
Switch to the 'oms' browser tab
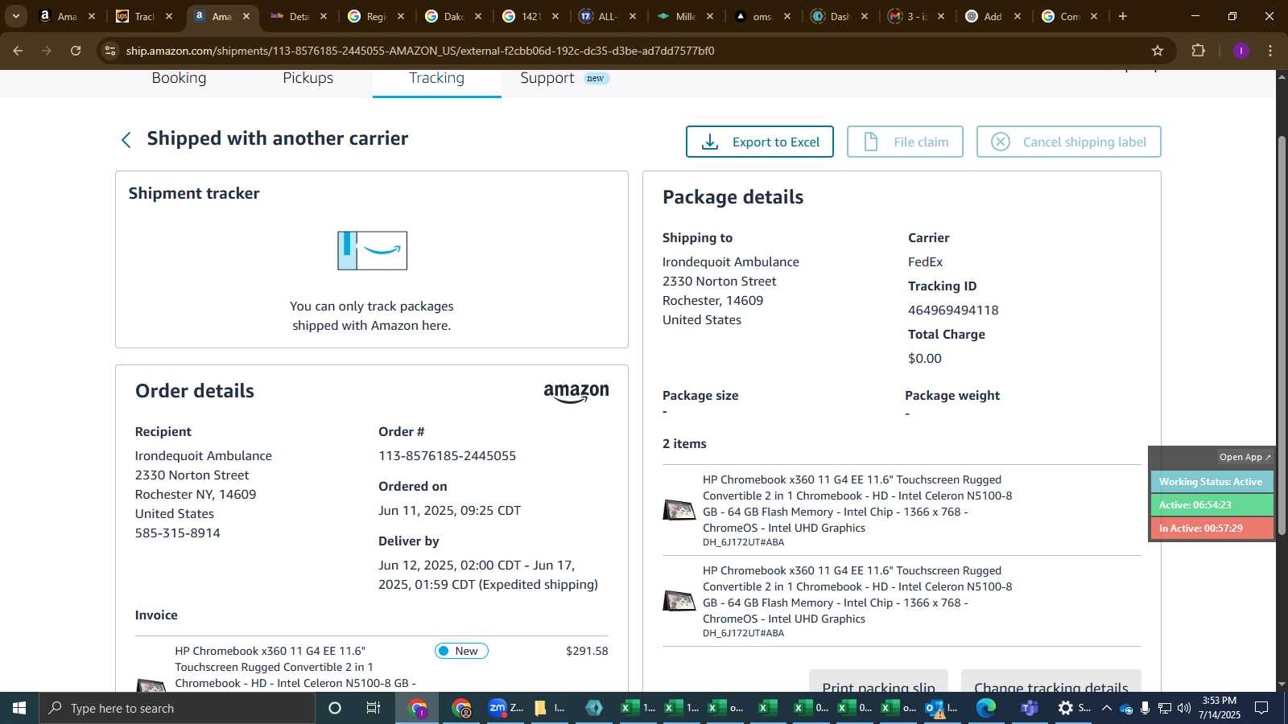(x=762, y=16)
